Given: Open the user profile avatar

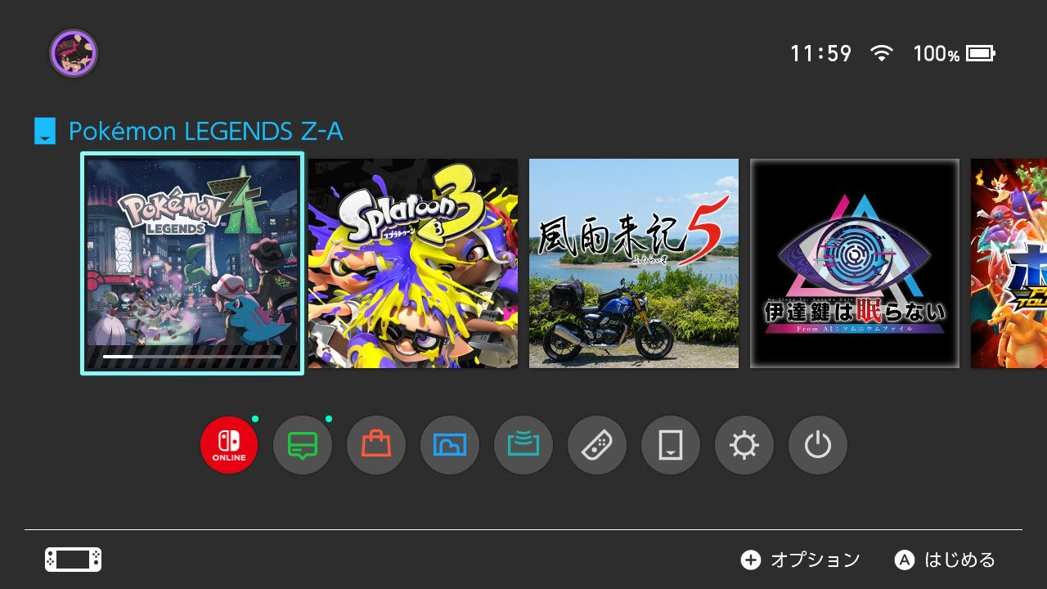Looking at the screenshot, I should pyautogui.click(x=74, y=54).
